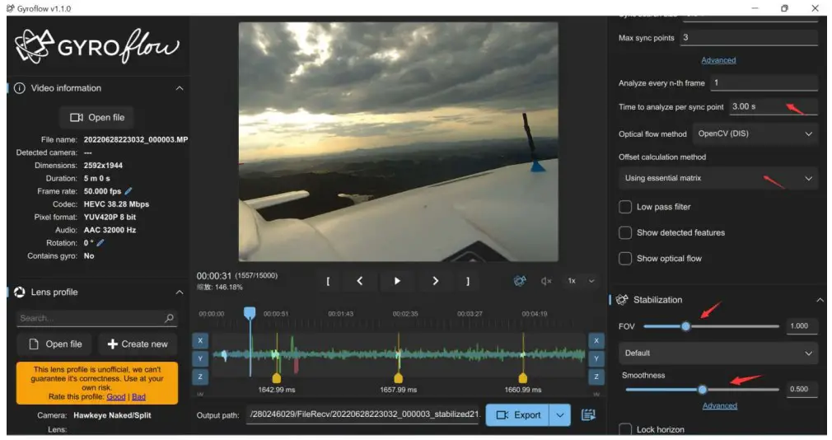Enable Show detected features checkbox

click(x=625, y=232)
